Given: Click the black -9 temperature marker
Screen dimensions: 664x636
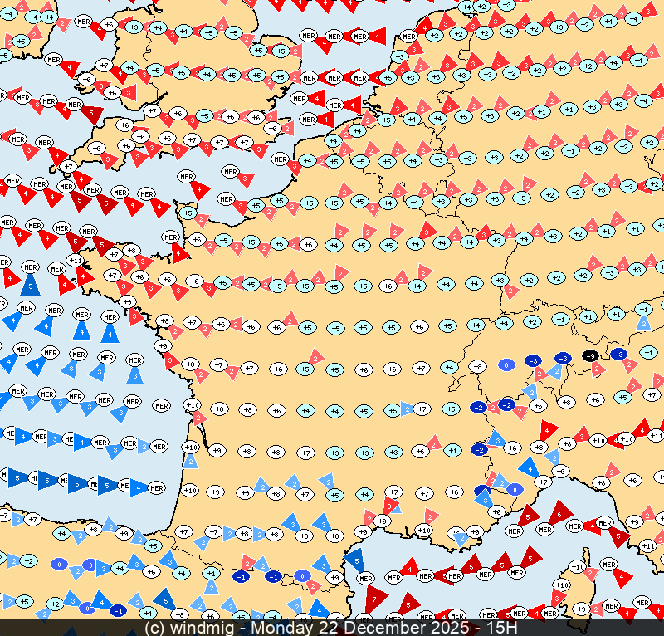Looking at the screenshot, I should 590,356.
